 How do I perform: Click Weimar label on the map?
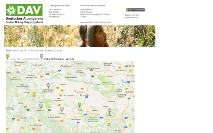coord(95,111)
